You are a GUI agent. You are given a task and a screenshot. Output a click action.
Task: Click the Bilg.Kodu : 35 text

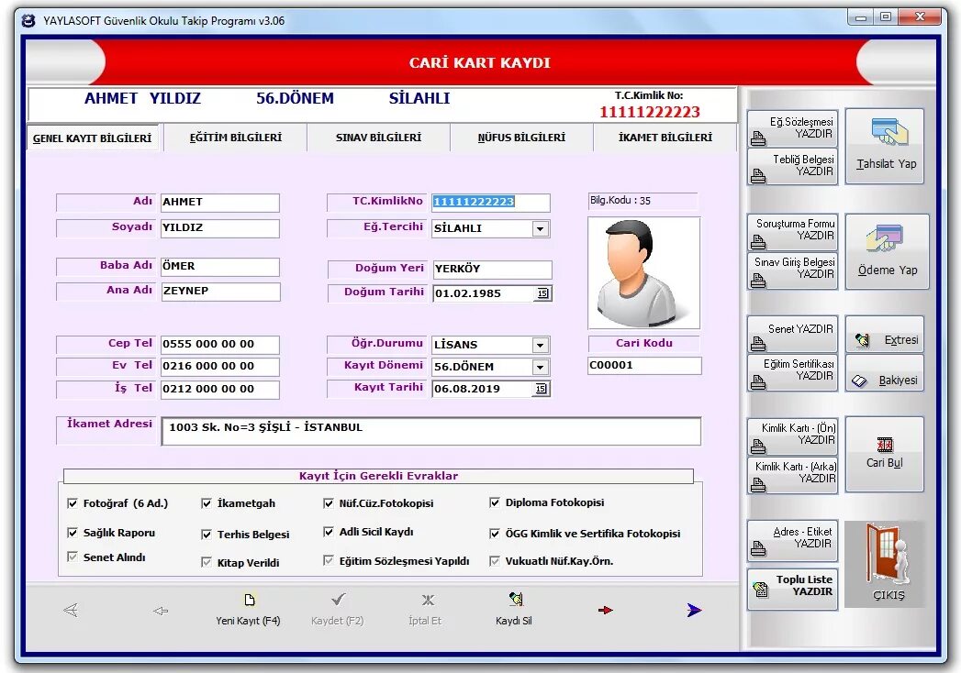pyautogui.click(x=620, y=200)
